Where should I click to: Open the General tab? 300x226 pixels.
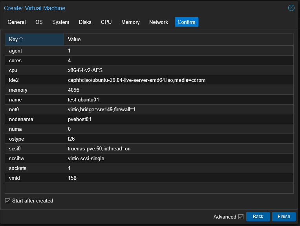click(x=16, y=22)
